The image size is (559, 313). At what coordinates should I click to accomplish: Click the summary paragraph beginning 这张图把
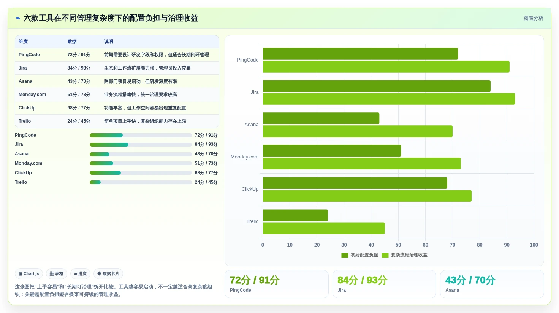(114, 291)
